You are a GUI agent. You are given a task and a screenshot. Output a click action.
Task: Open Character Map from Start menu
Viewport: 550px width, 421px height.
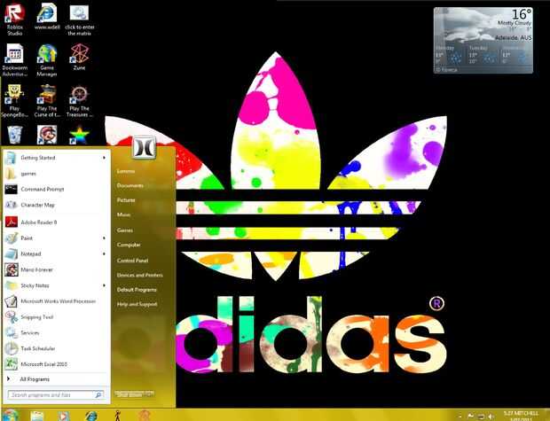55,205
